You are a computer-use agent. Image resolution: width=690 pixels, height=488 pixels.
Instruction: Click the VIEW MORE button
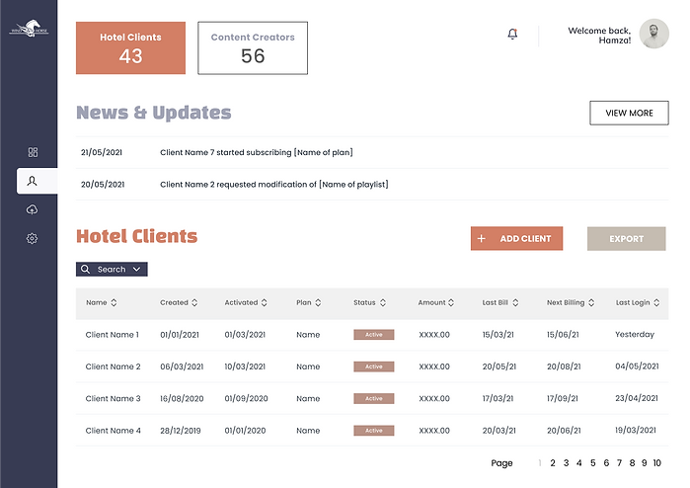[x=629, y=113]
